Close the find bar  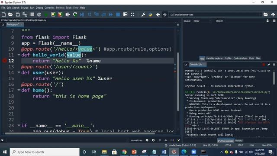[x=2, y=140]
